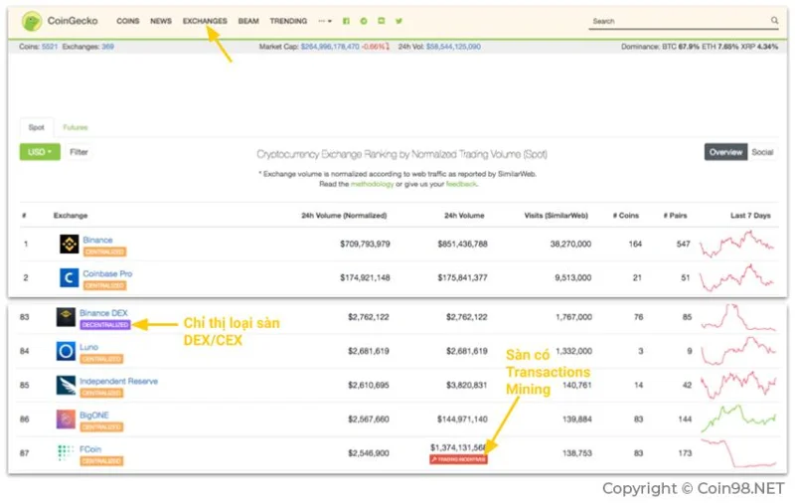The width and height of the screenshot is (795, 503).
Task: Open the NEWS menu item
Action: click(161, 21)
